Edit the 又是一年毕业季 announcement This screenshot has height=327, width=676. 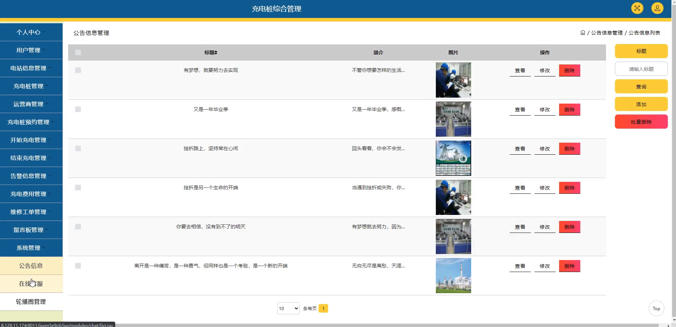pos(545,110)
